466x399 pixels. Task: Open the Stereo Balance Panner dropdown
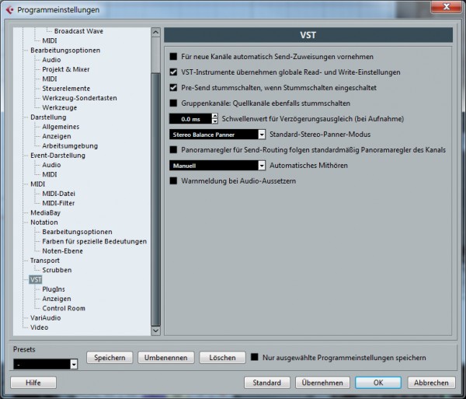(261, 134)
